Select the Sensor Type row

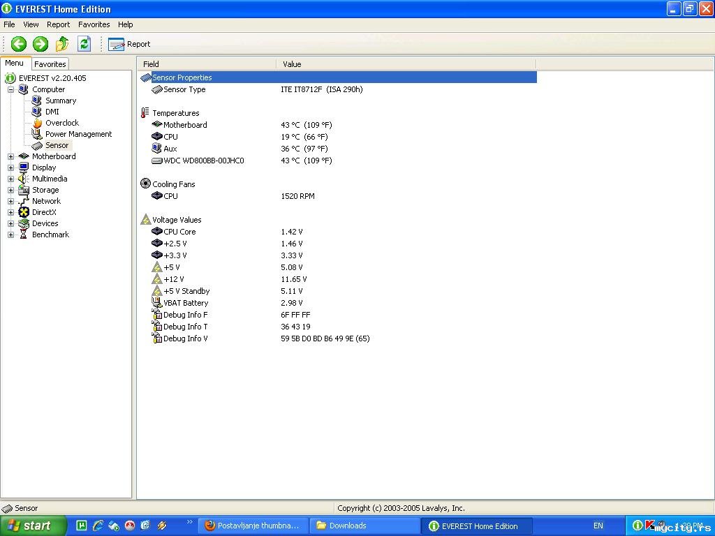[339, 89]
